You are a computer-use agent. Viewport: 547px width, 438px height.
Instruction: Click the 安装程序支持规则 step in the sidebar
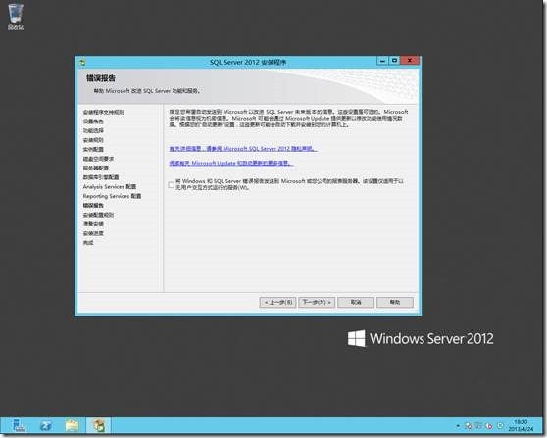click(103, 112)
